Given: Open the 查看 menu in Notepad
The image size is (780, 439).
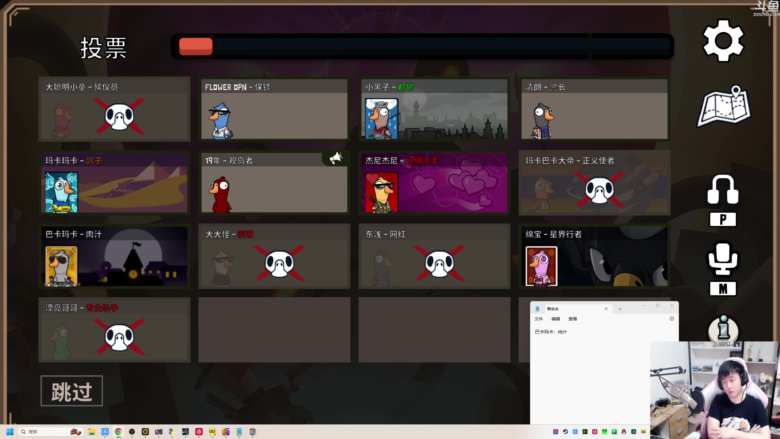Looking at the screenshot, I should click(x=573, y=319).
